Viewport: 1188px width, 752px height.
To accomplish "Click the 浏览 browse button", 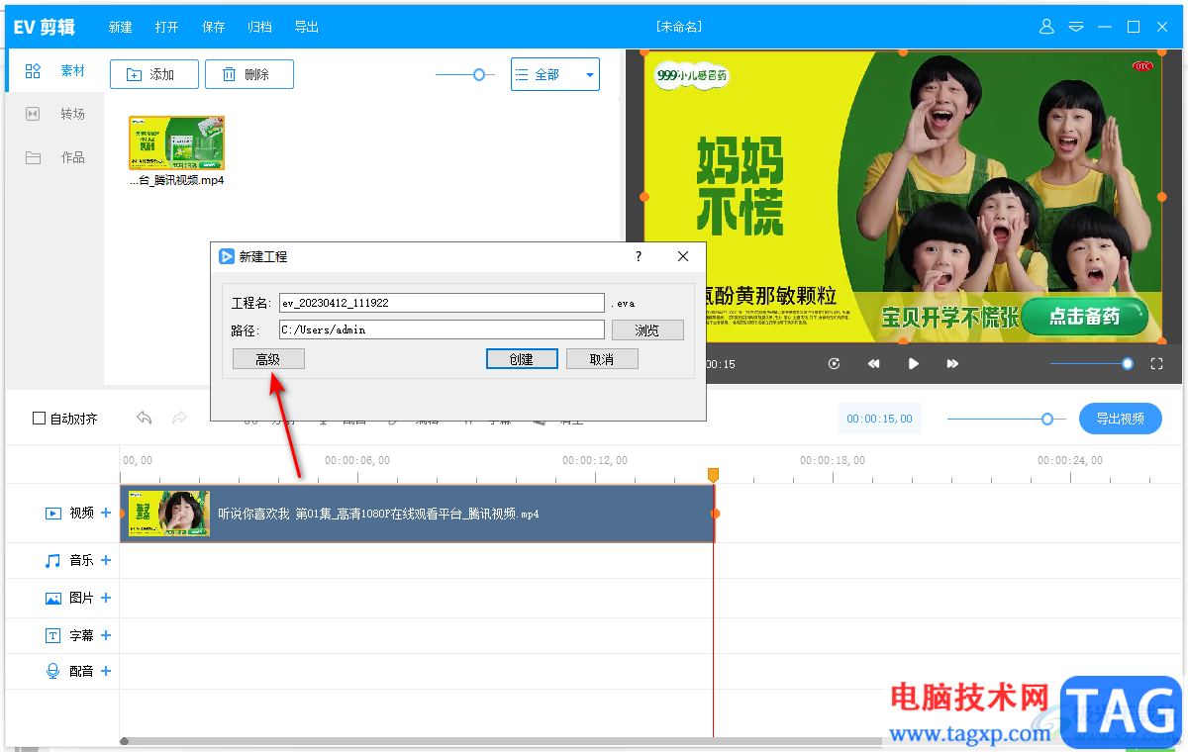I will pyautogui.click(x=647, y=330).
